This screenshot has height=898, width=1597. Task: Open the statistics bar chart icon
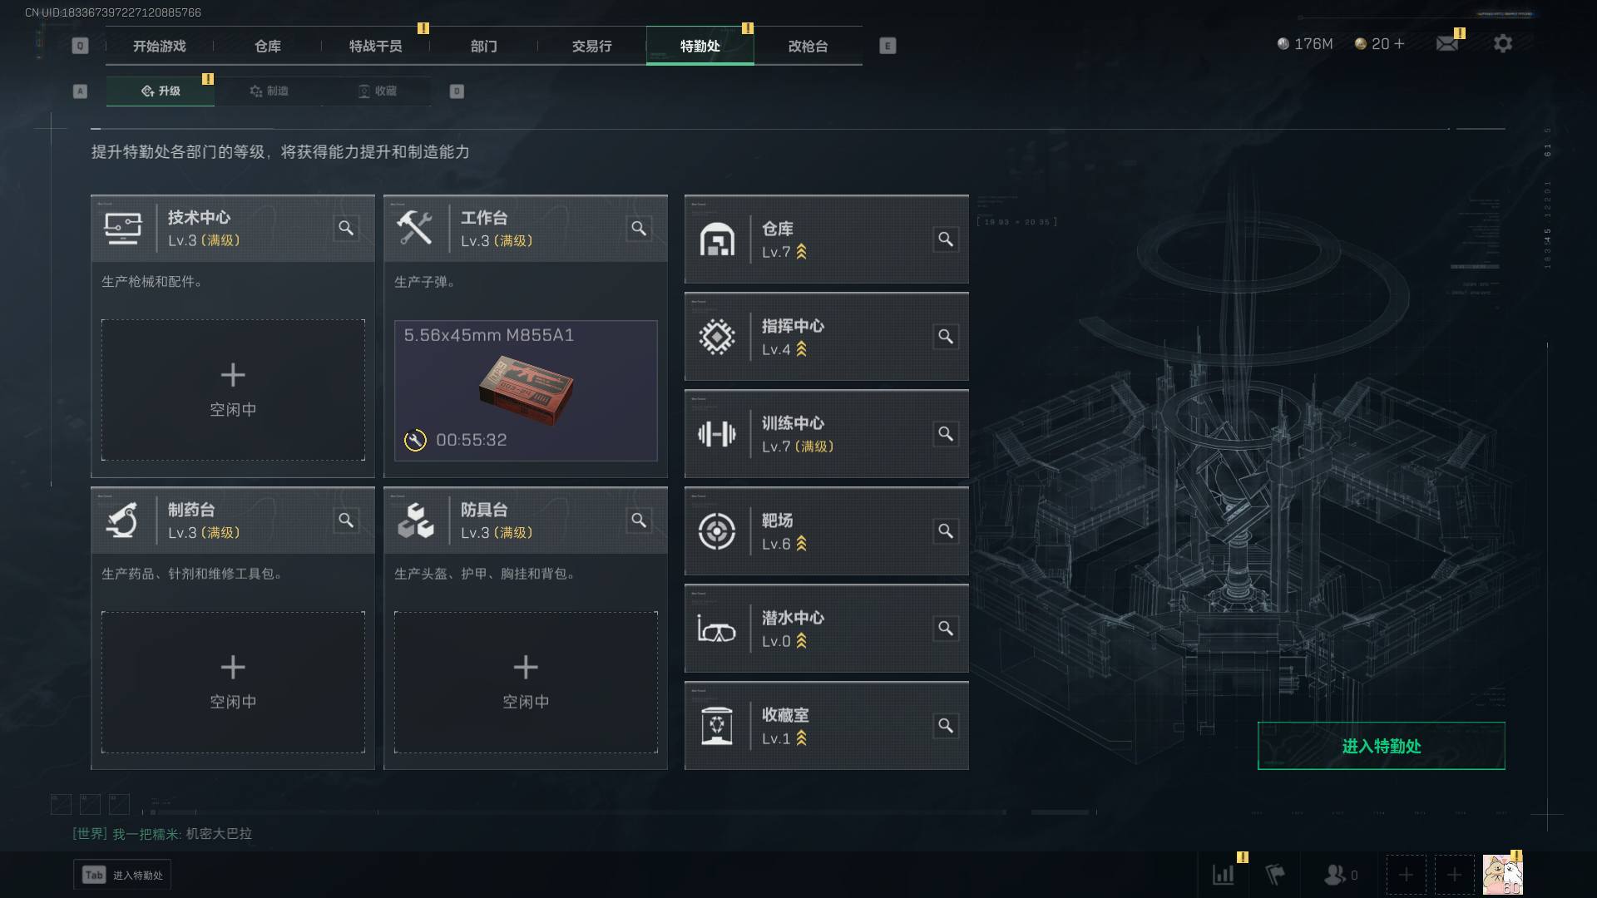1224,875
